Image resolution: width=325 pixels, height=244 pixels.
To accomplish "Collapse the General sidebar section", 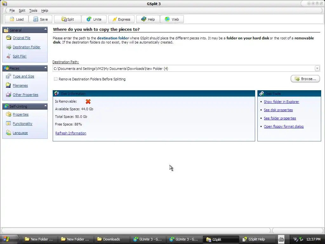I will 45,30.
